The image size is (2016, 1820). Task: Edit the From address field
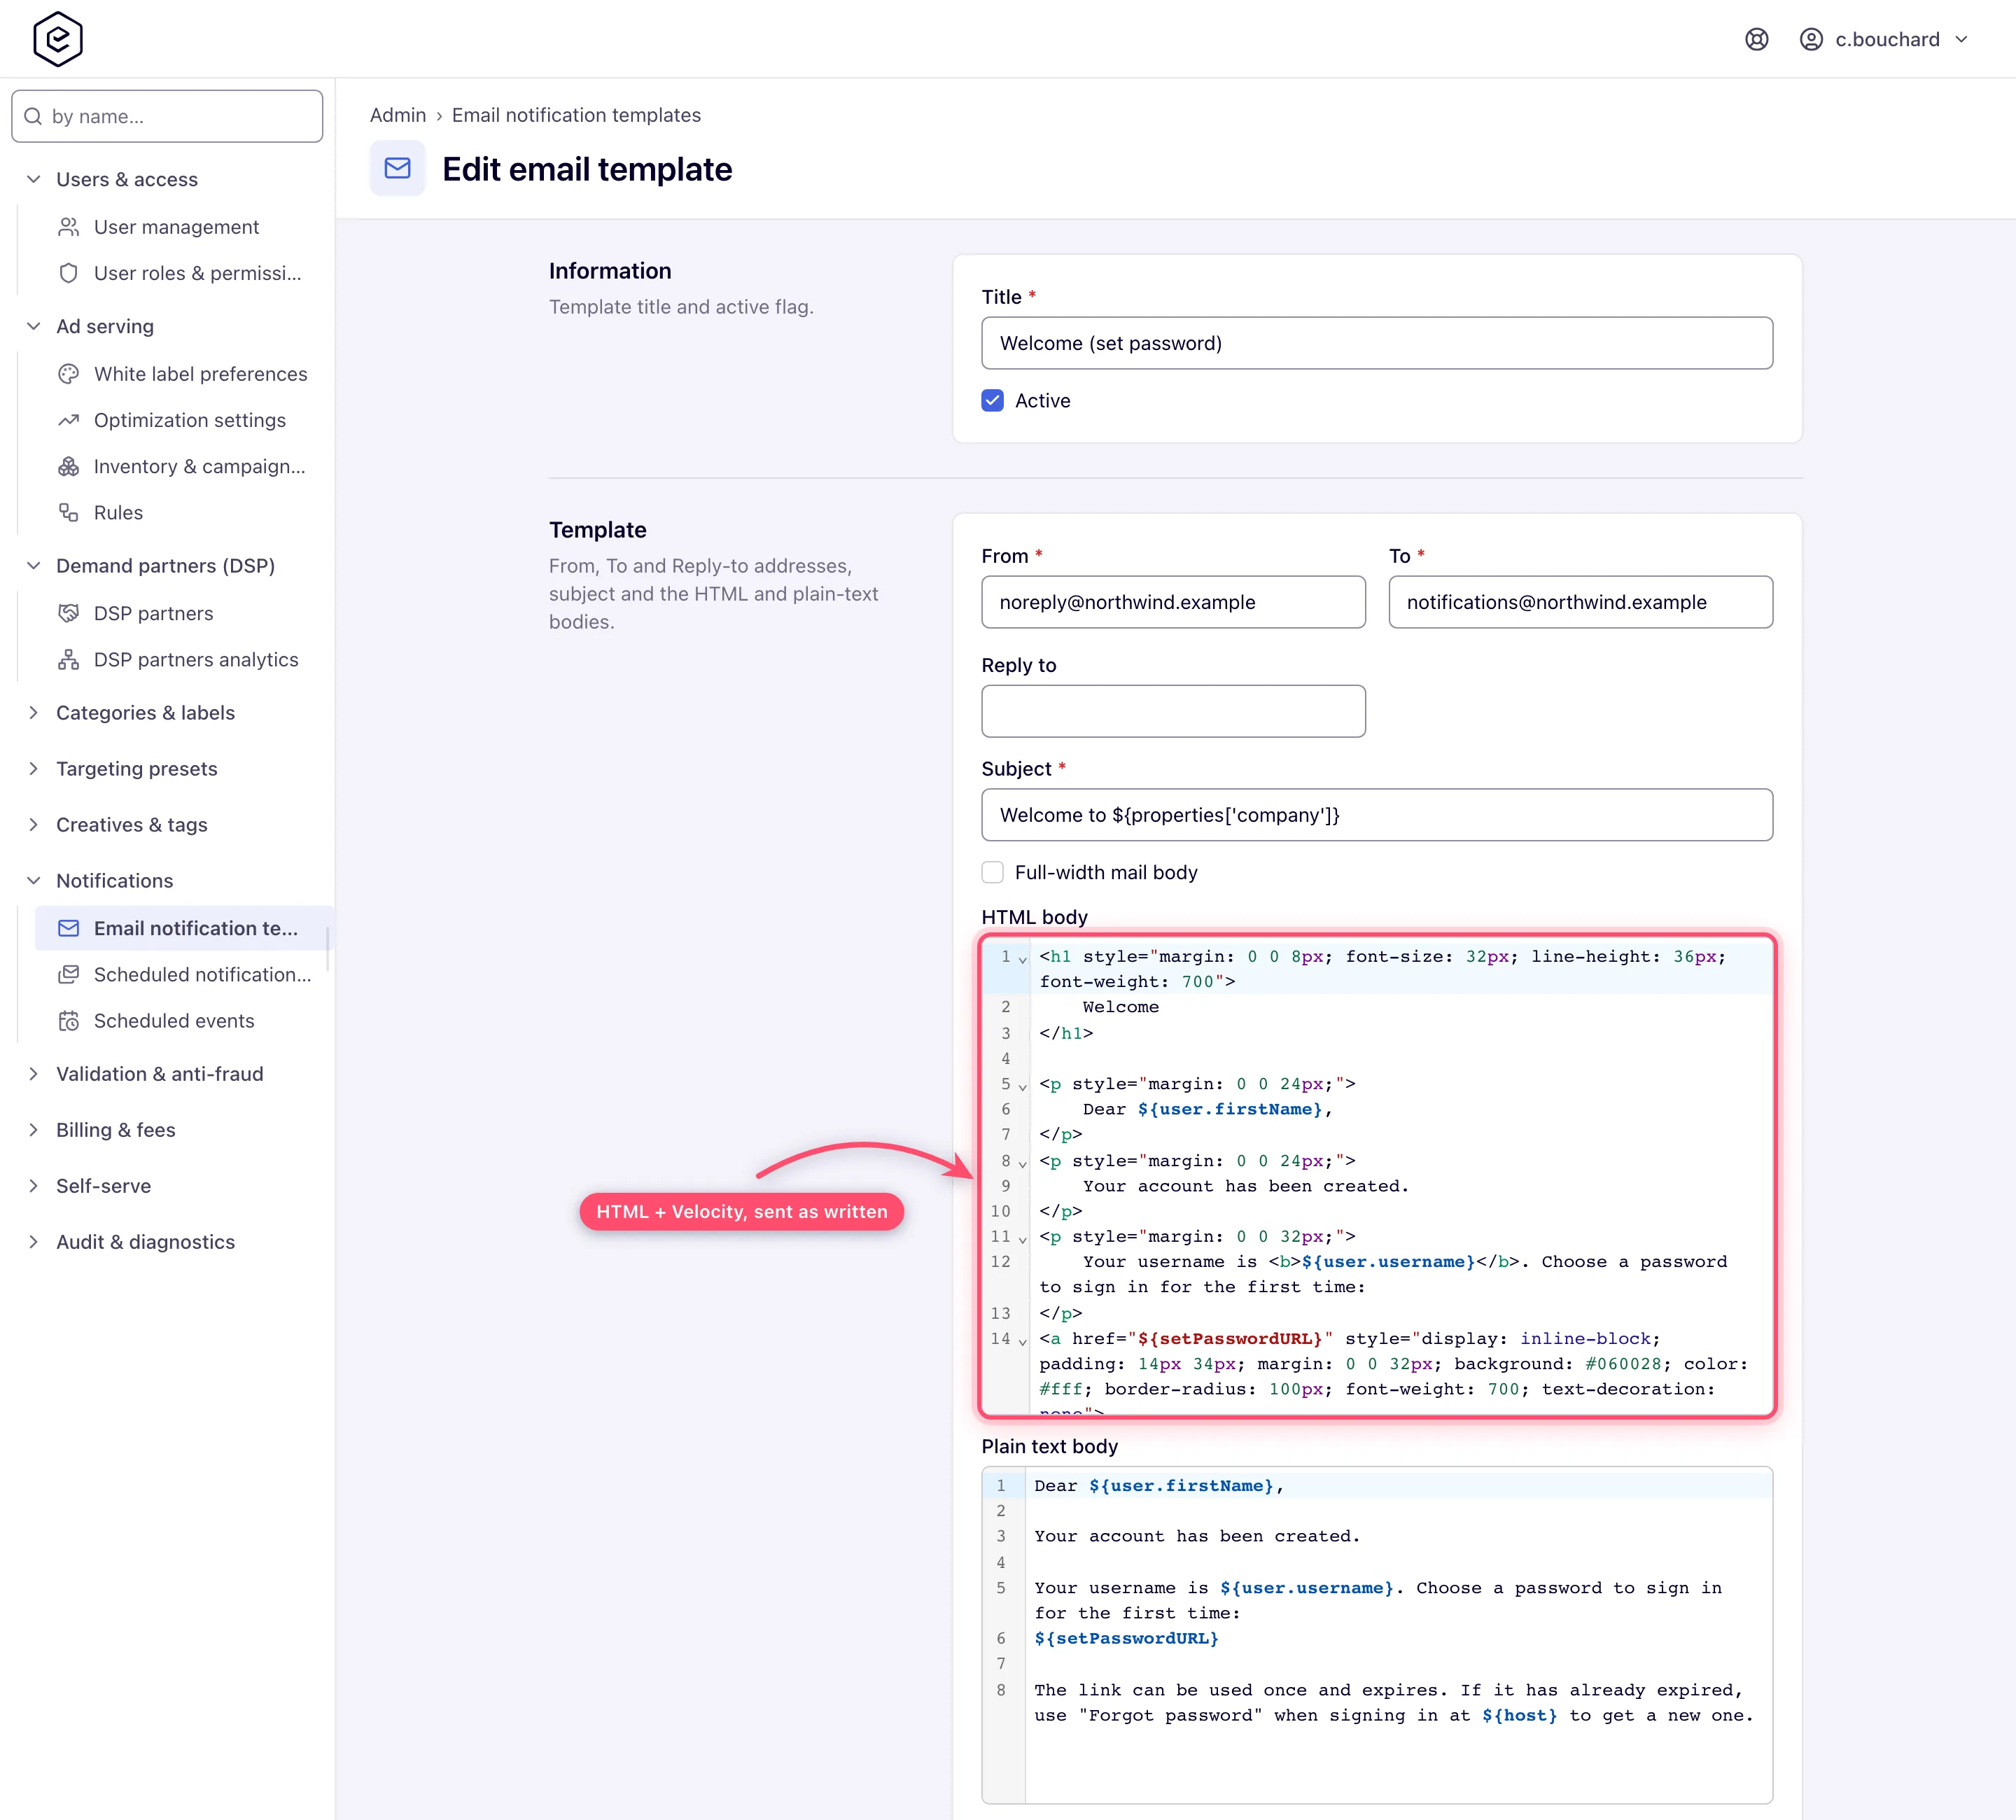1173,602
